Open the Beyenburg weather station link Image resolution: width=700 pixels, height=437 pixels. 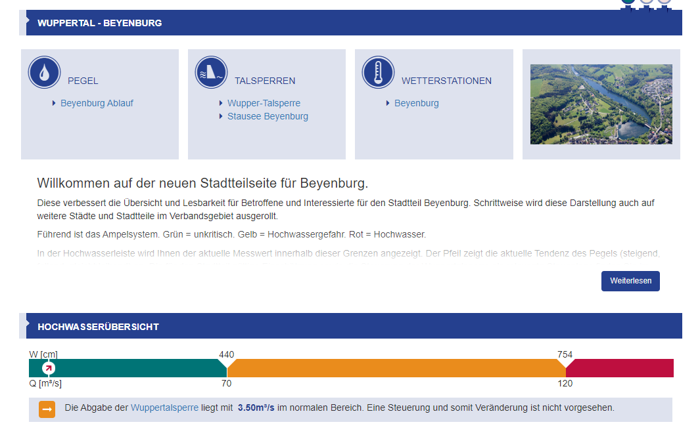(x=416, y=103)
